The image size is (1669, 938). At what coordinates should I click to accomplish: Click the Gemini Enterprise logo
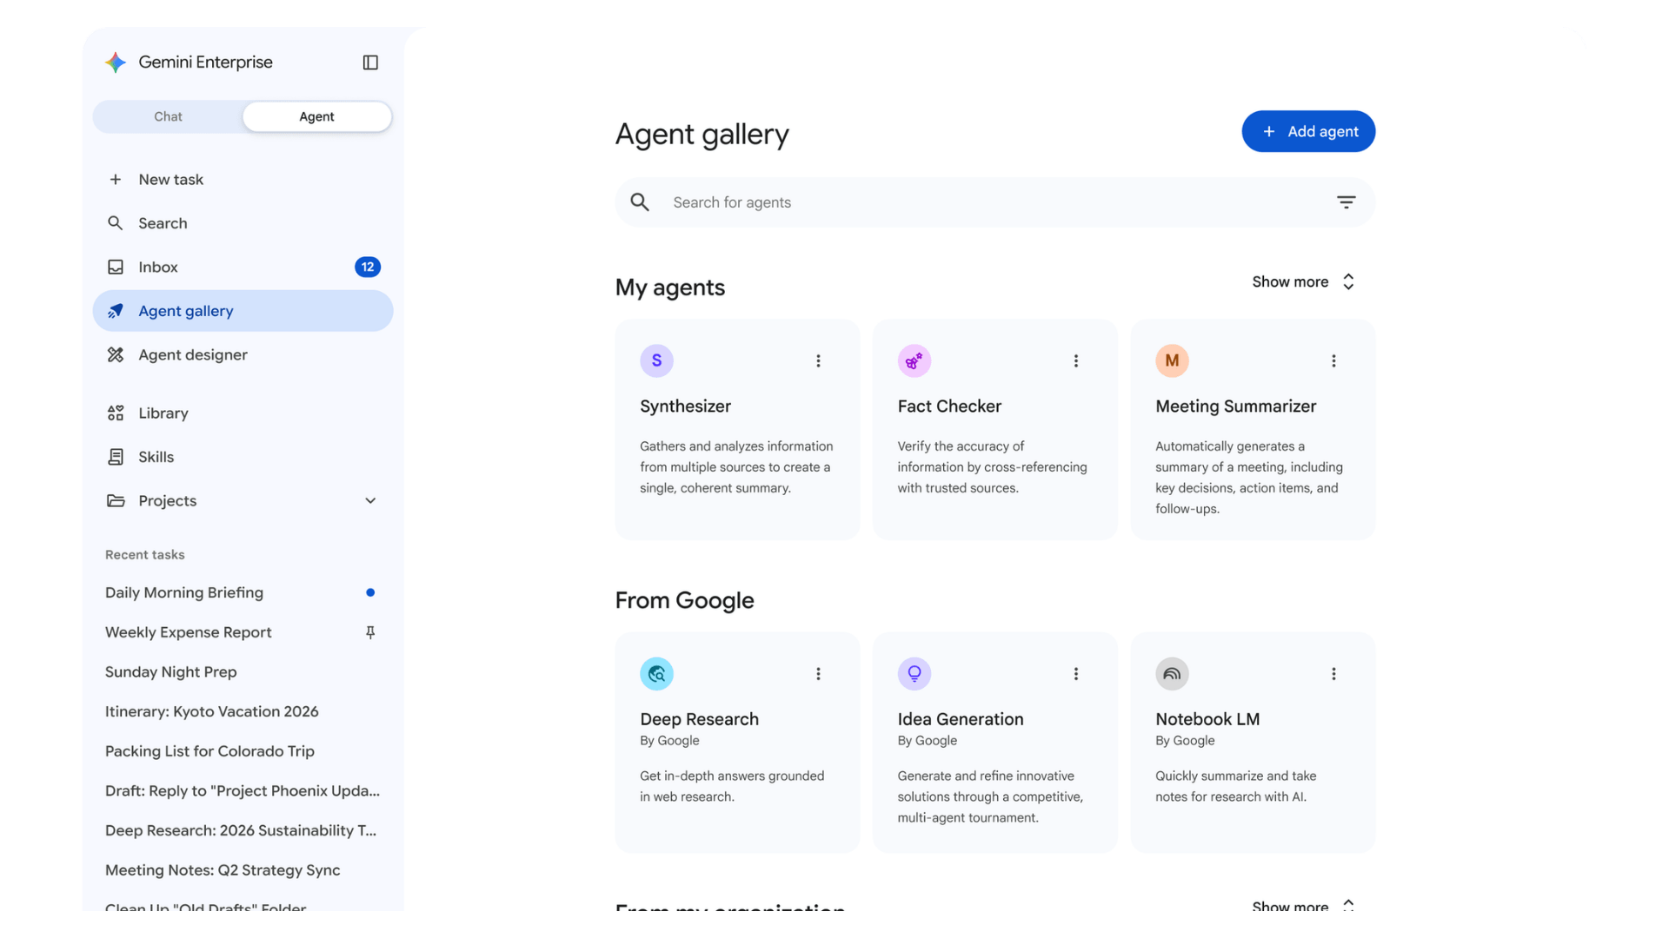tap(116, 63)
